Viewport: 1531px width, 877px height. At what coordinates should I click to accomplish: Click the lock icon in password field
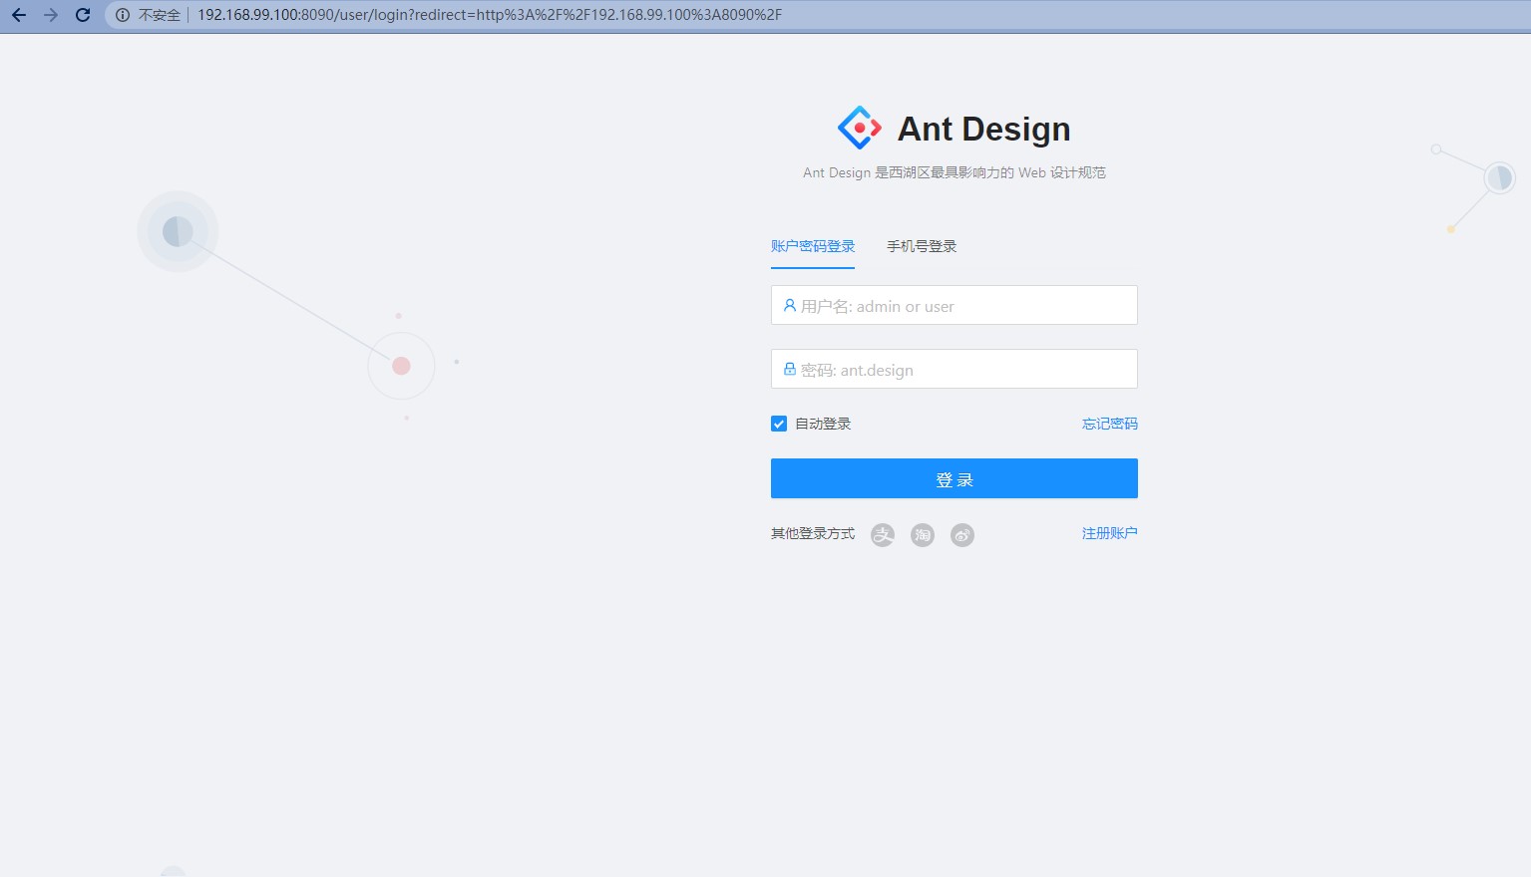[790, 369]
